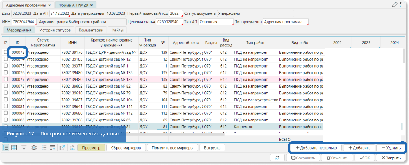The height and width of the screenshot is (165, 409).
Task: Click the Отменить button
Action: (337, 158)
